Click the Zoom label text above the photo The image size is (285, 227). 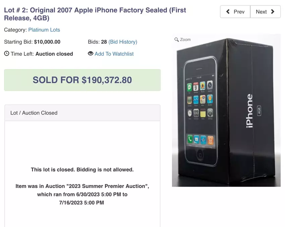(x=185, y=40)
